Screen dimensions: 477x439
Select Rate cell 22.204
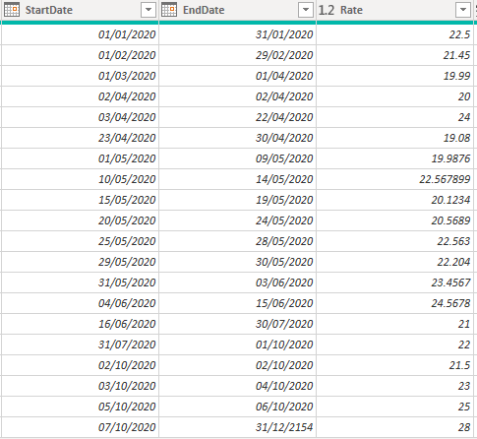click(x=395, y=262)
